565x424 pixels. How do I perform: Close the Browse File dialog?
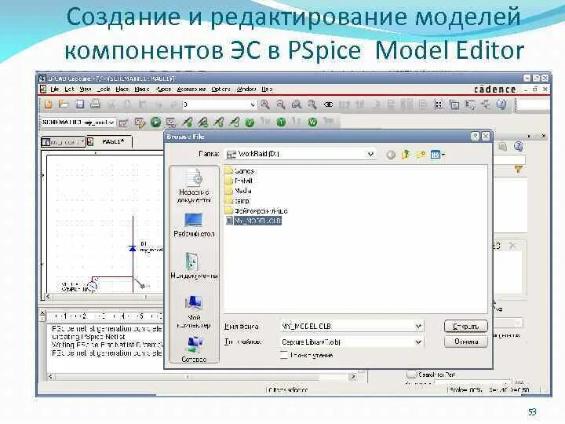[x=486, y=137]
